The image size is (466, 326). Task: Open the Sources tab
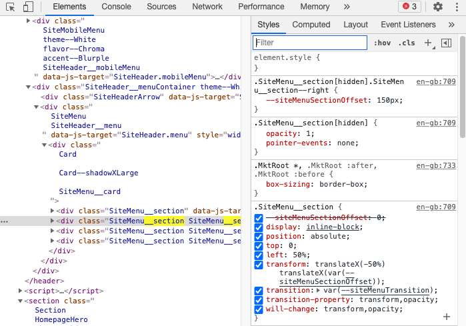coord(161,7)
